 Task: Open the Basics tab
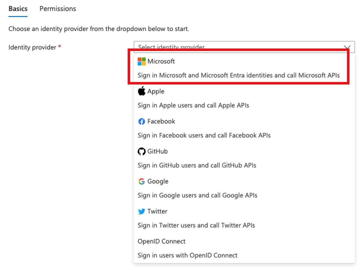18,9
